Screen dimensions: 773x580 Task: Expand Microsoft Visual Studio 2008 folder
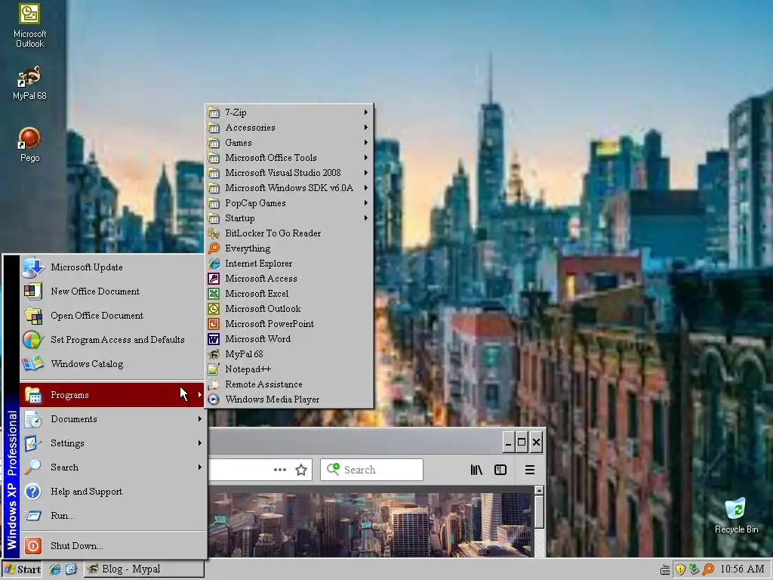(289, 173)
